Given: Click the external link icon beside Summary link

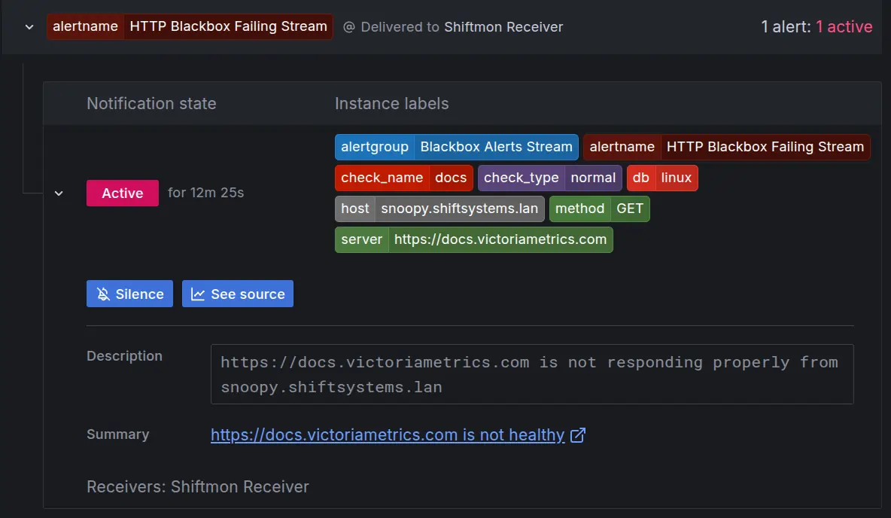Looking at the screenshot, I should (x=578, y=435).
